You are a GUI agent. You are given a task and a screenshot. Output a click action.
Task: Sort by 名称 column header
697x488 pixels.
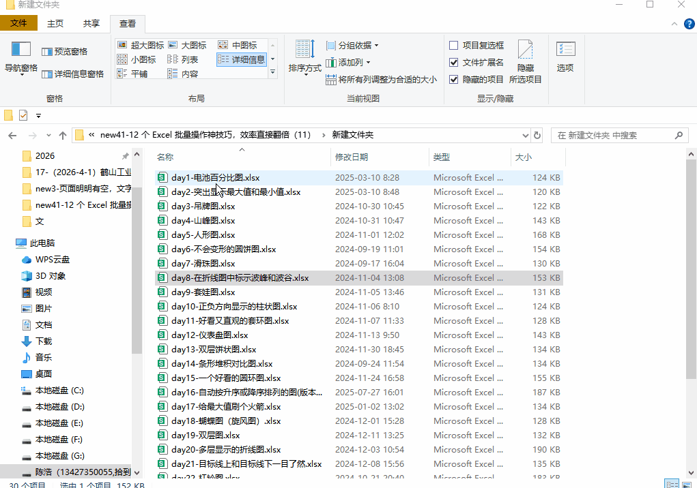(x=242, y=157)
